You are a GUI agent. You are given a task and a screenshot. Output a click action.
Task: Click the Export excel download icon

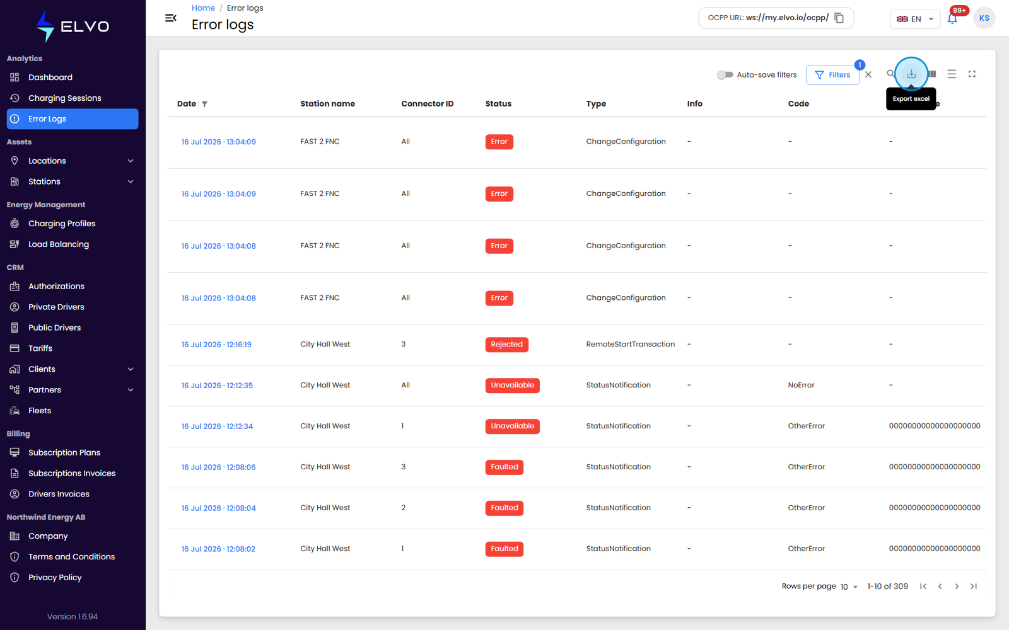click(x=911, y=74)
